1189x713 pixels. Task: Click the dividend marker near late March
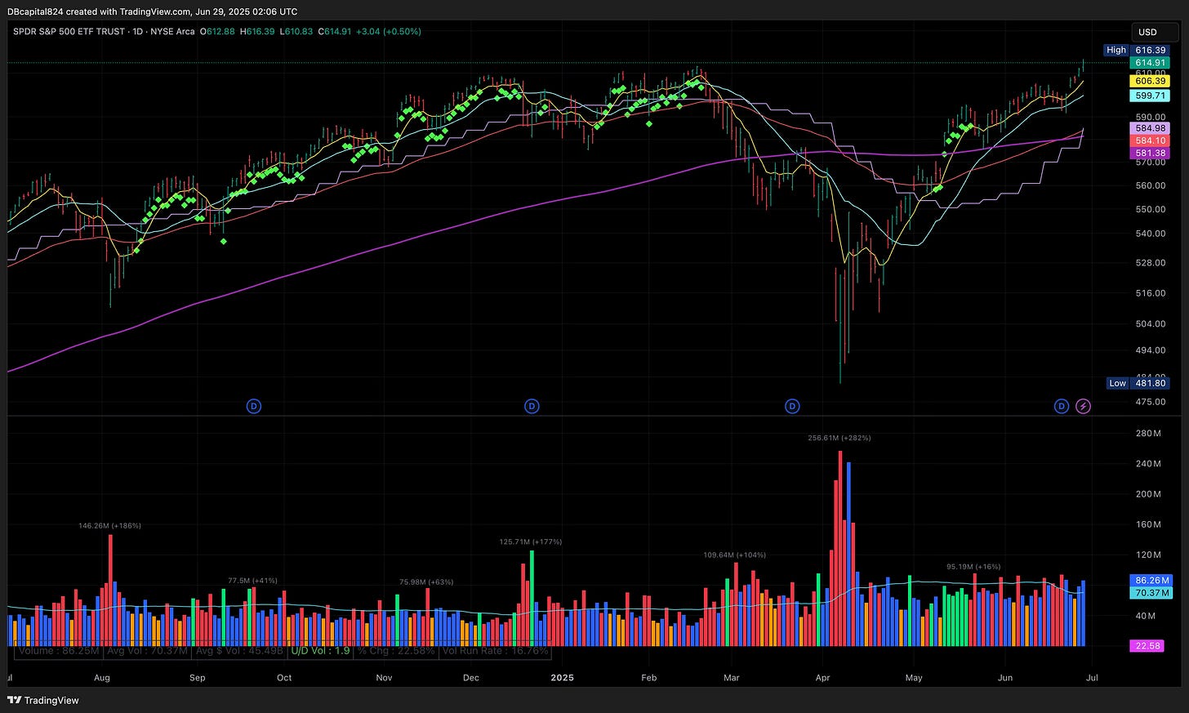pyautogui.click(x=792, y=406)
